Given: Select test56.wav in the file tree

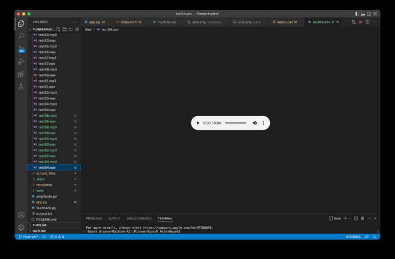Looking at the screenshot, I should click(54, 121).
